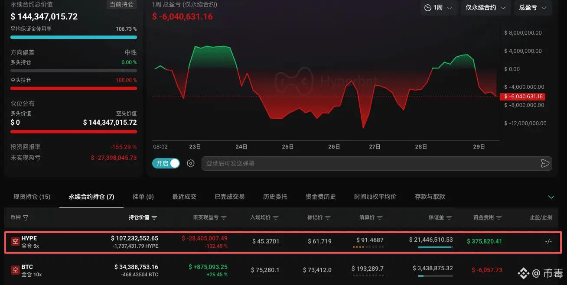Switch to the 现货持仓 (15) tab
567x285 pixels.
(x=32, y=197)
